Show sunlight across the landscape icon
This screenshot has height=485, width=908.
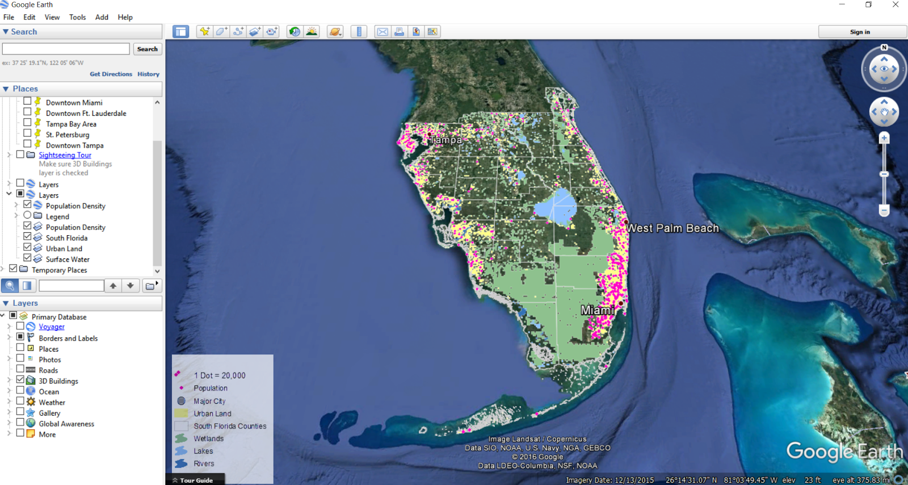click(312, 32)
